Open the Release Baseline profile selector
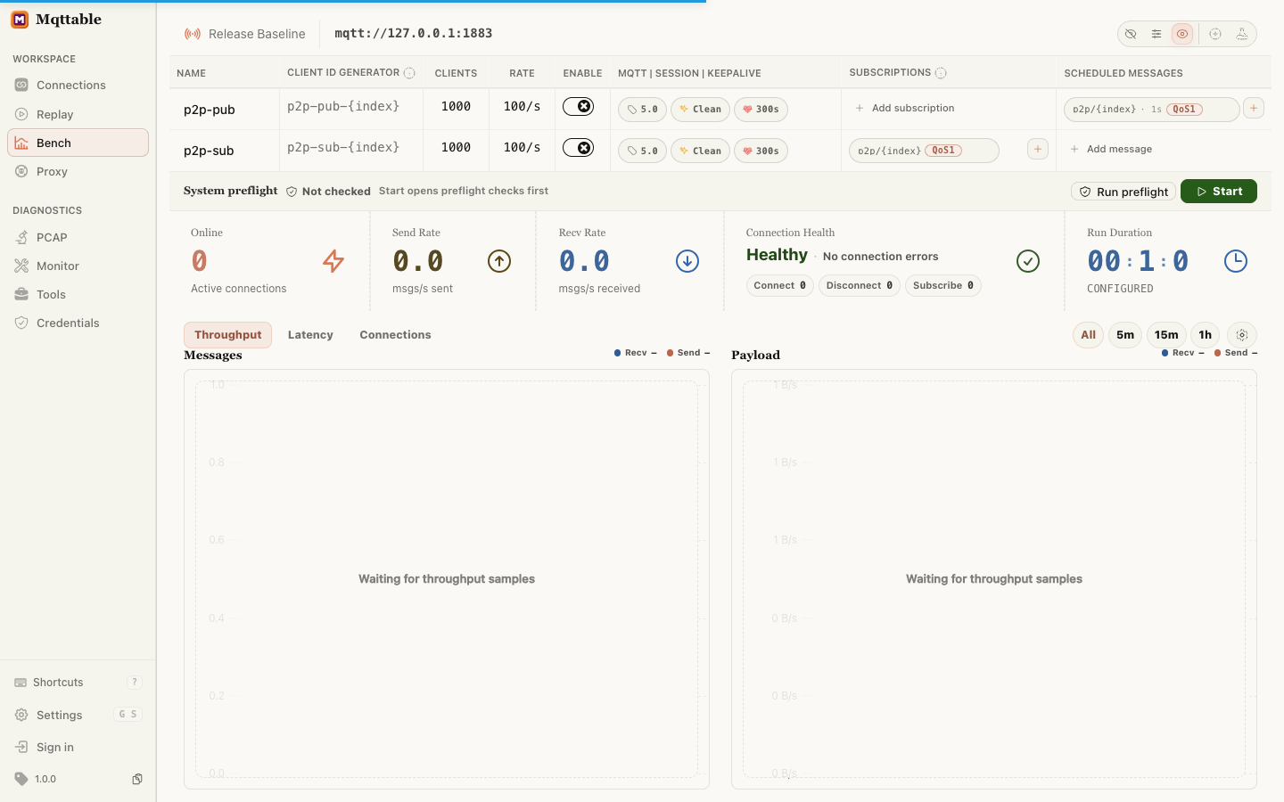The height and width of the screenshot is (802, 1284). pyautogui.click(x=245, y=34)
